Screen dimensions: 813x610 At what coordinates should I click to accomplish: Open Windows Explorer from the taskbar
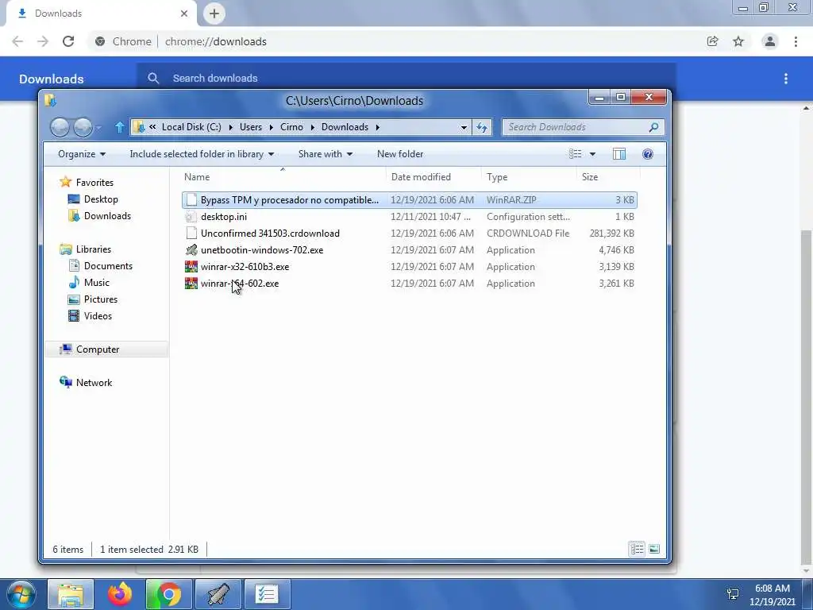(71, 594)
